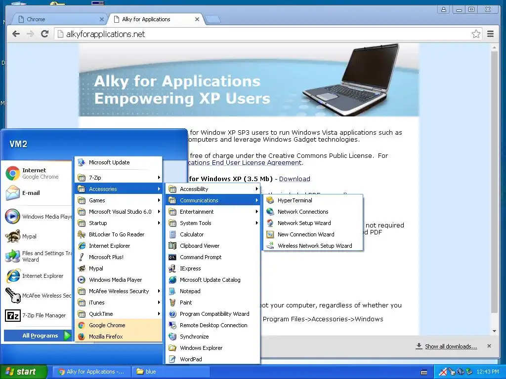Select the Alky for Applications tab
The image size is (506, 379).
point(157,19)
